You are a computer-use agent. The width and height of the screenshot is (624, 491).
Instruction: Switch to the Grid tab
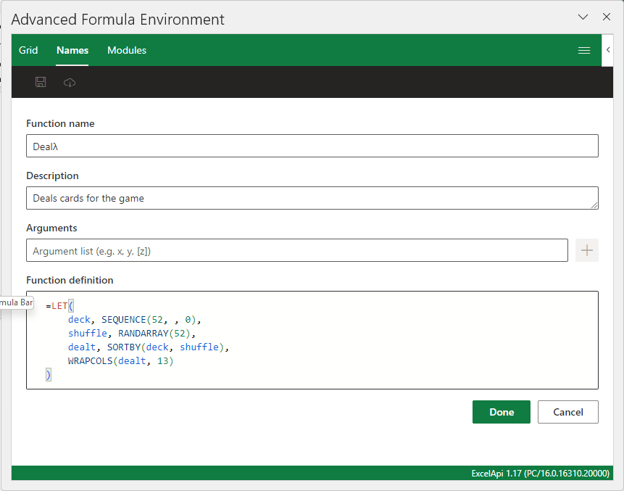coord(28,50)
